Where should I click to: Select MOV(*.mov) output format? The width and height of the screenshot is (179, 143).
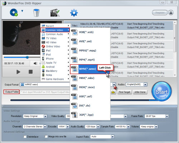[90, 87]
